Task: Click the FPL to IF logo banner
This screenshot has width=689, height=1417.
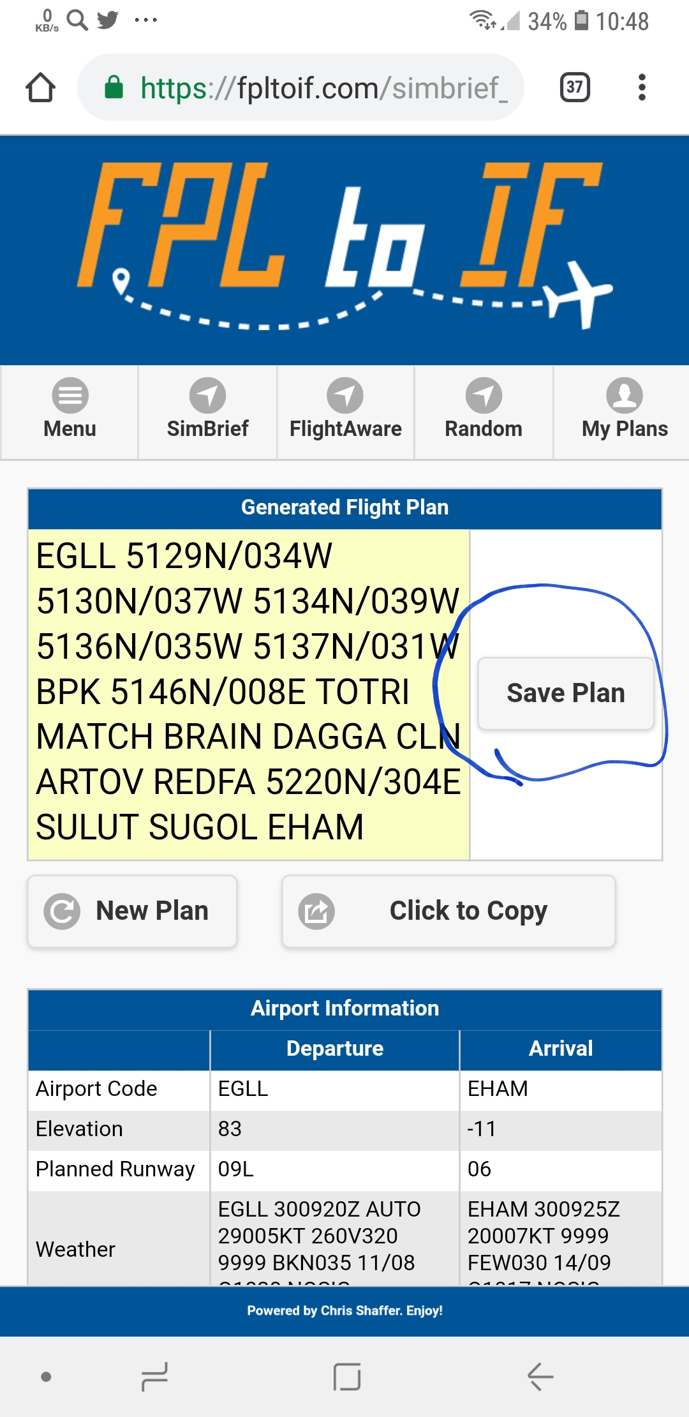Action: pos(344,249)
